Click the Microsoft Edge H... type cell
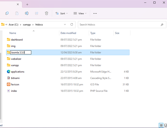 click(x=101, y=72)
